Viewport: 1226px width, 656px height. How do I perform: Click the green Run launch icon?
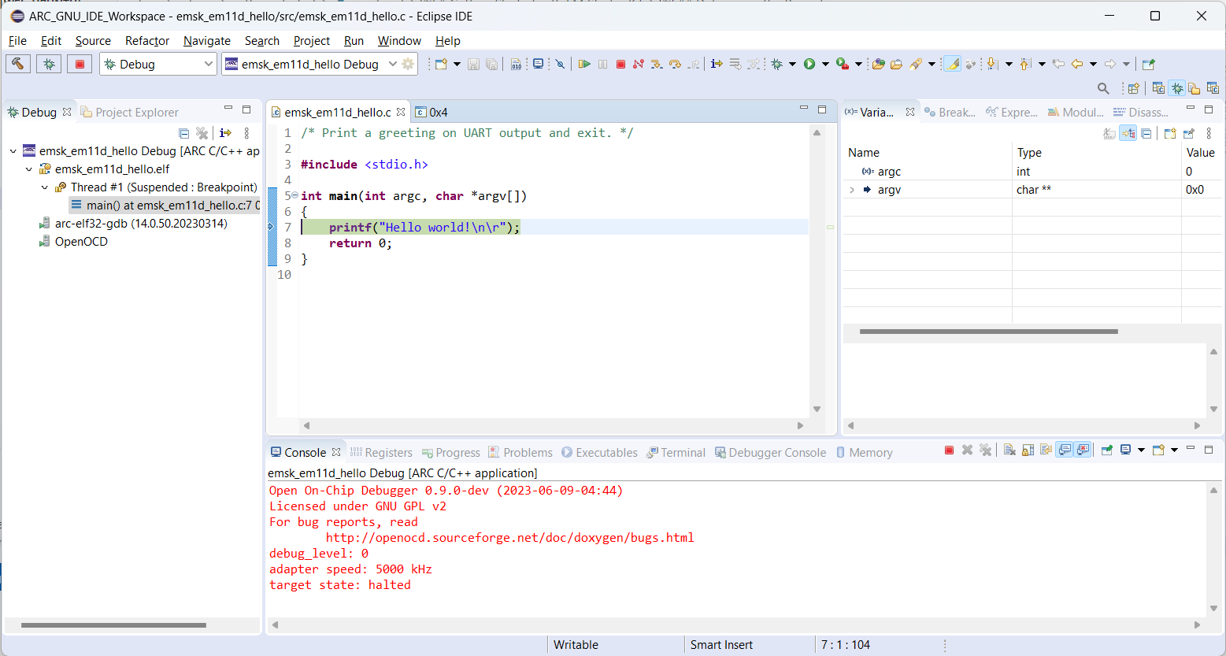point(809,64)
